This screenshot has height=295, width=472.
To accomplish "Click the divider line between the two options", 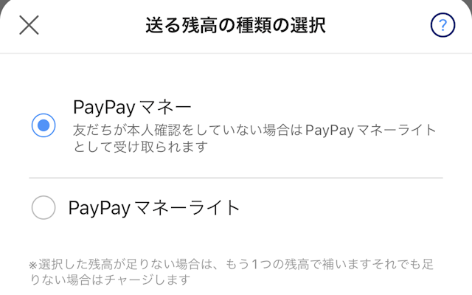I will pyautogui.click(x=236, y=178).
